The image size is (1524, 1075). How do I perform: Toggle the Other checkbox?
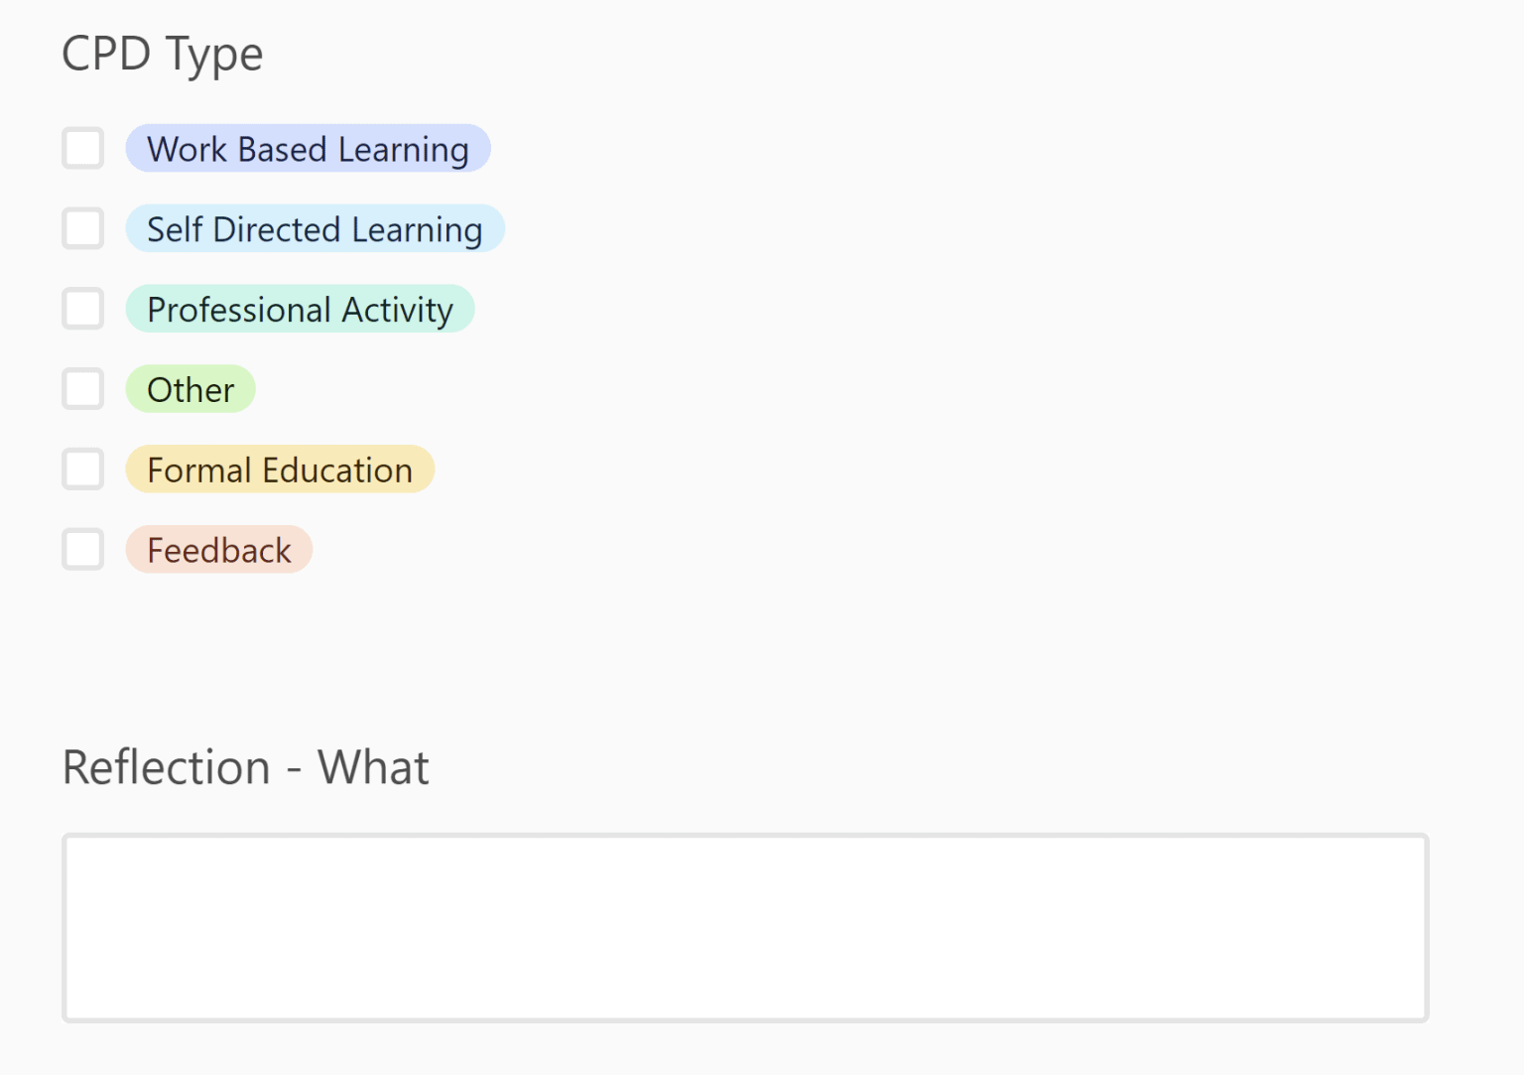[83, 389]
